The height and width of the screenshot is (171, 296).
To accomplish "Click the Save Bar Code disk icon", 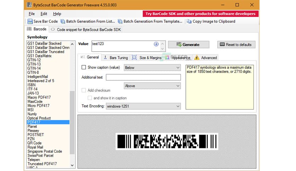I will click(x=30, y=21).
